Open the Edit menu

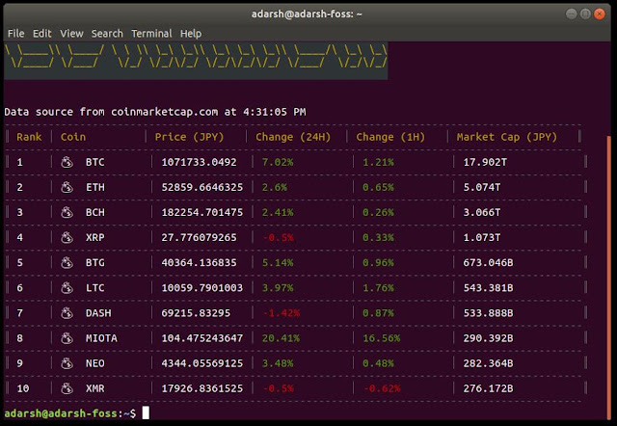coord(42,34)
